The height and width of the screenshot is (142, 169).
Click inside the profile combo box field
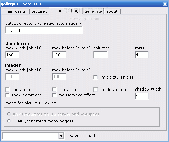31,136
